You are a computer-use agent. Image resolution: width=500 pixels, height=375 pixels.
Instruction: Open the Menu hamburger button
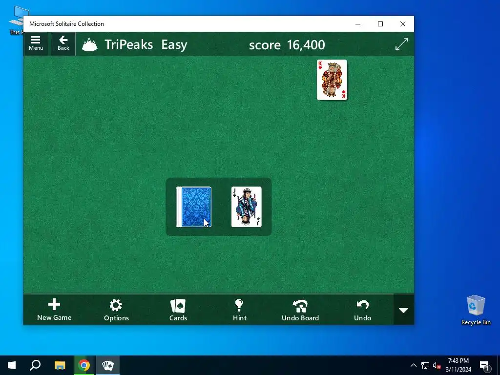[x=36, y=43]
